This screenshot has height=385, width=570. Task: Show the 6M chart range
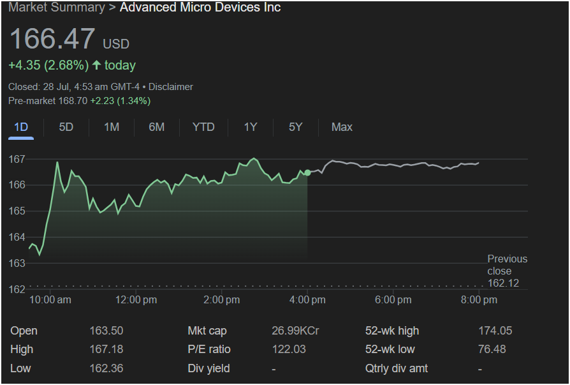[x=157, y=127]
